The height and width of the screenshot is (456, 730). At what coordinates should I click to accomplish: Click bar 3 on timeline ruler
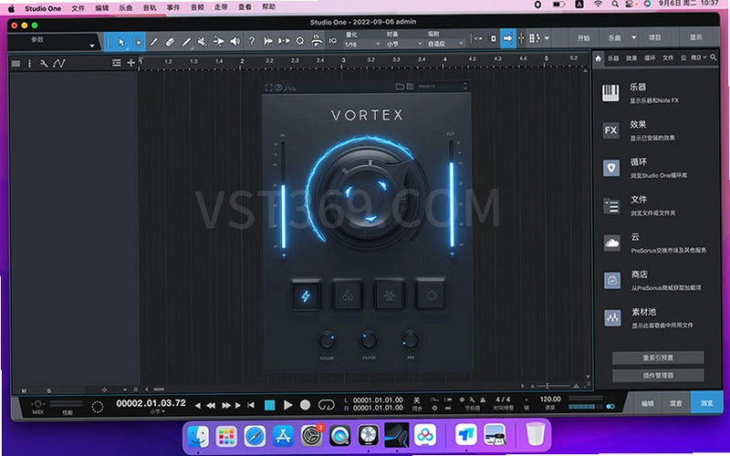click(343, 60)
